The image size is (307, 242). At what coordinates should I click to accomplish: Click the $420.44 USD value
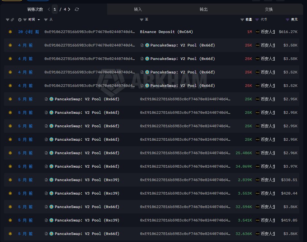coord(289,193)
